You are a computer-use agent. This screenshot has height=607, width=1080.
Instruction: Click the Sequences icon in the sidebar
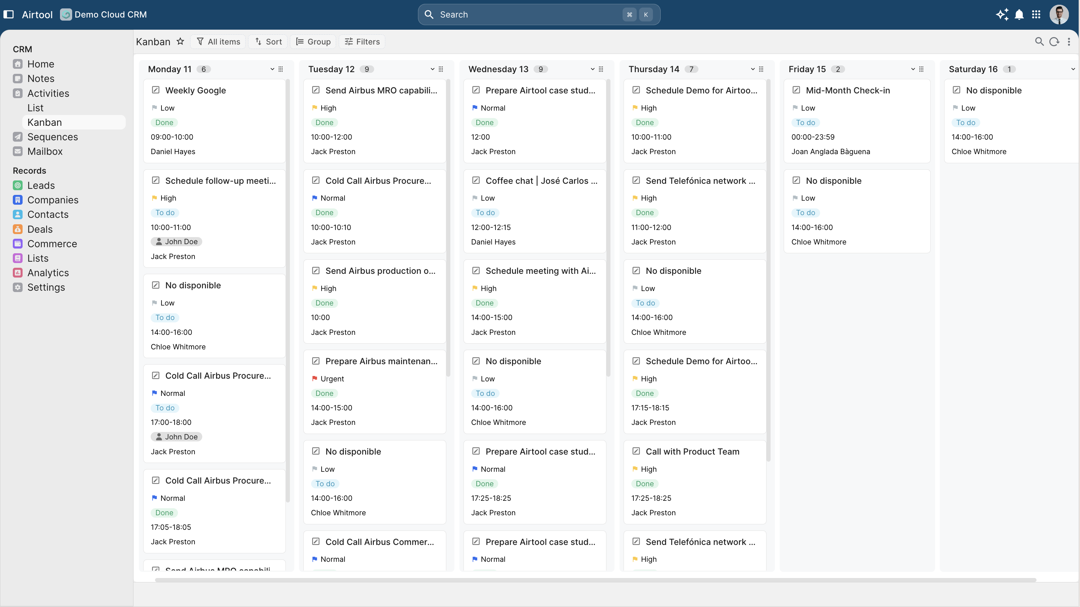[18, 137]
